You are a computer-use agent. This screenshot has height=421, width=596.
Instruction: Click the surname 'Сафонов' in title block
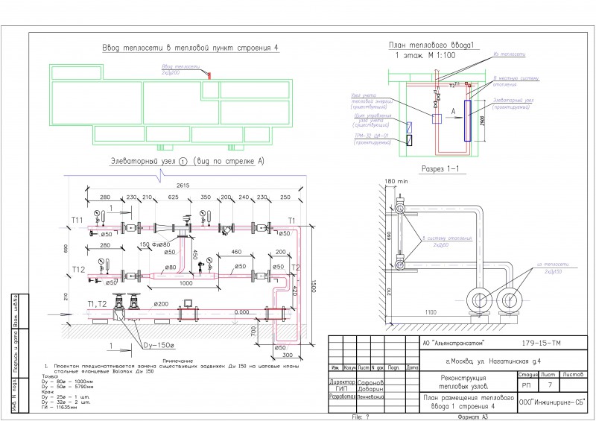(370, 382)
